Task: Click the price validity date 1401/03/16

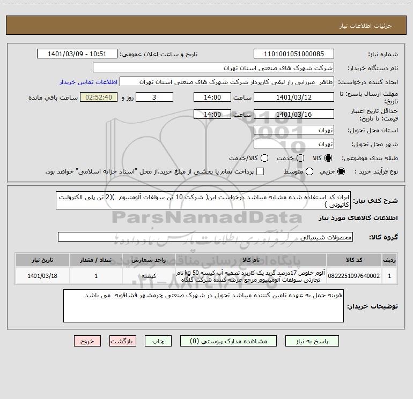Action: tap(294, 114)
